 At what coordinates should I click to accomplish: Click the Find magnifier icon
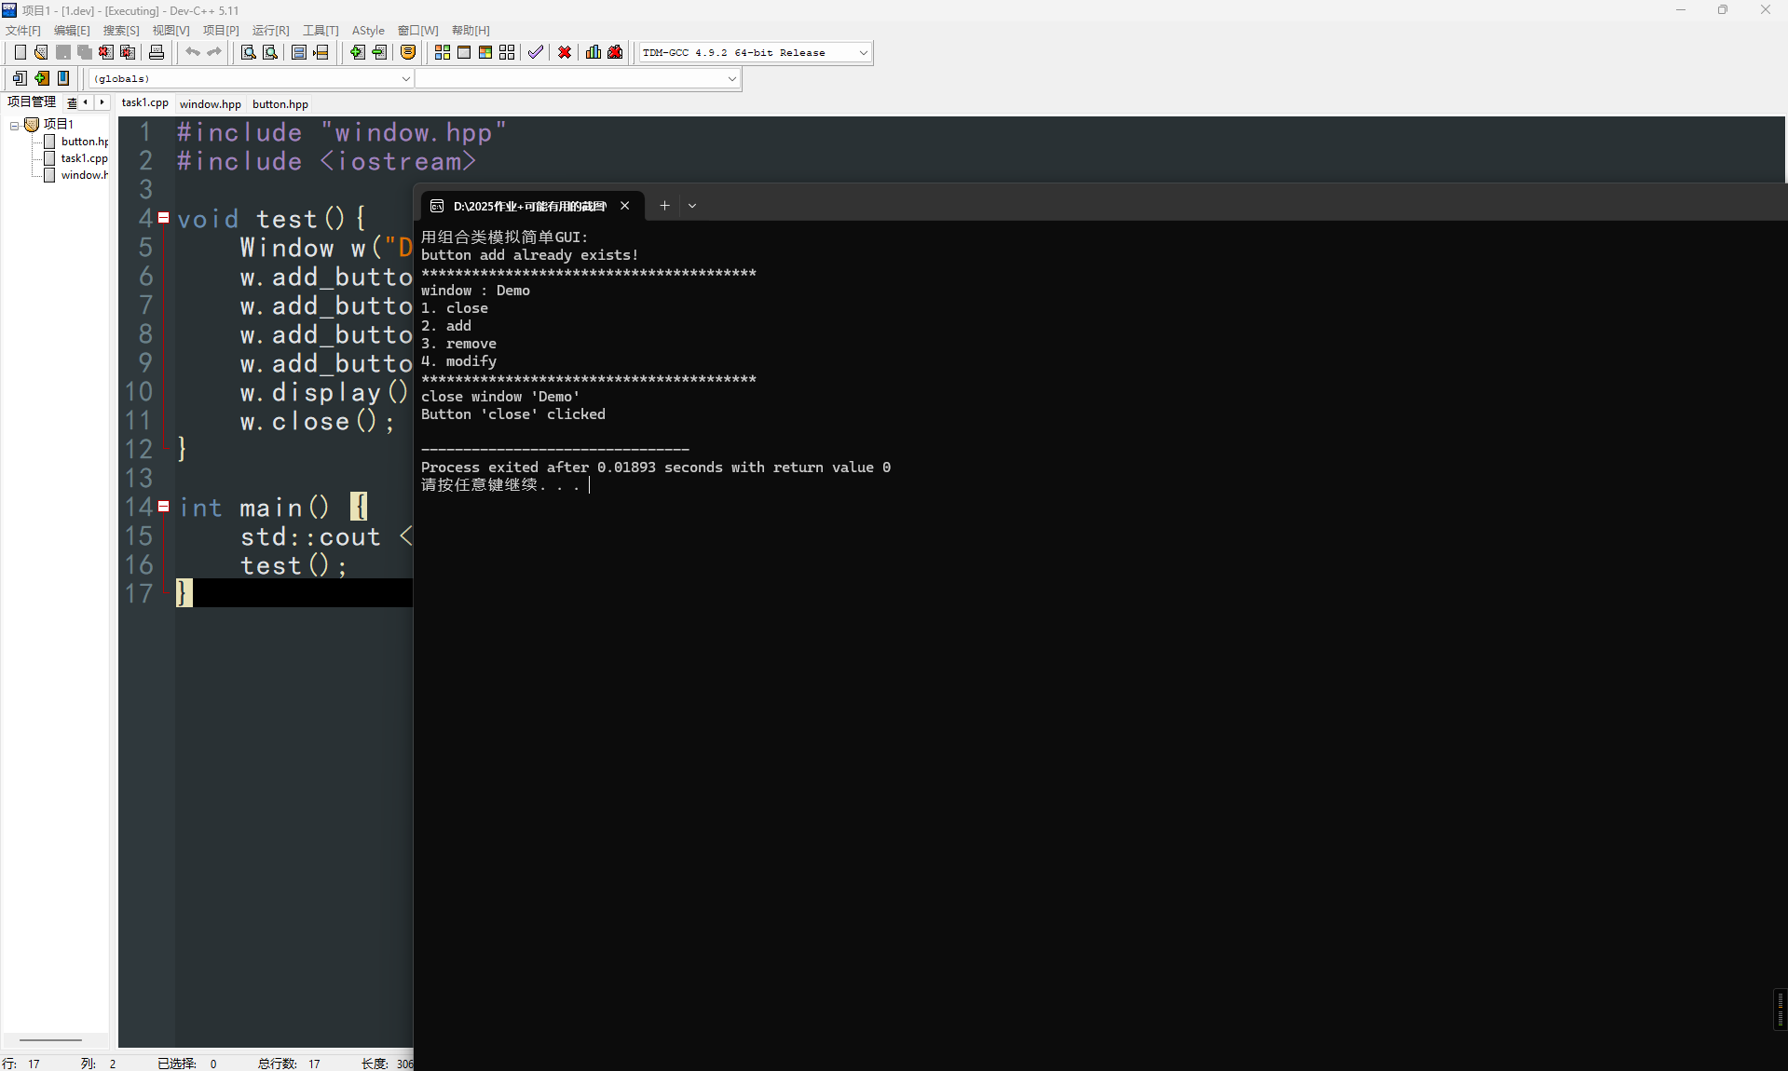[x=248, y=52]
